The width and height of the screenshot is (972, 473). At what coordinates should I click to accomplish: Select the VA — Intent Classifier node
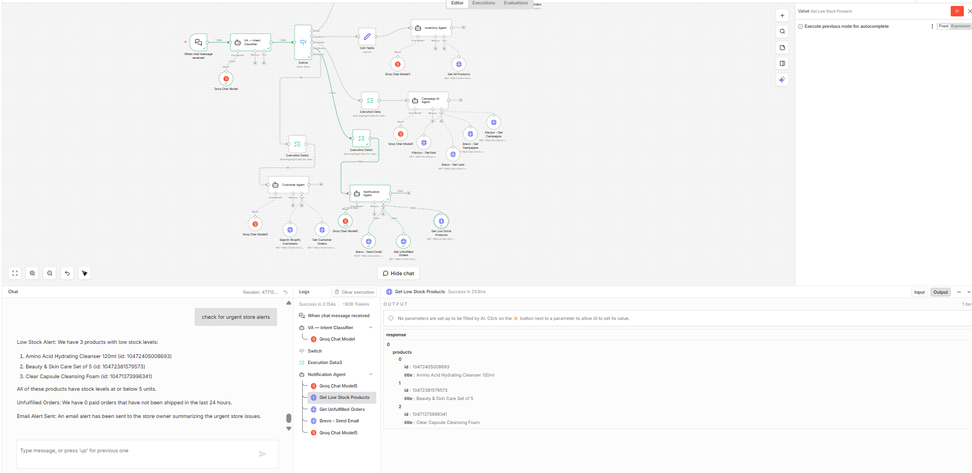(x=250, y=42)
